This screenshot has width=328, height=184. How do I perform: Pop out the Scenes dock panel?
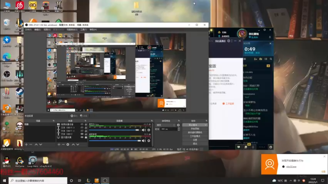point(54,121)
